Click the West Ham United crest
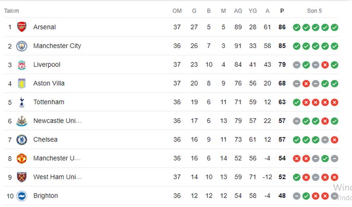The width and height of the screenshot is (352, 207). 22,177
